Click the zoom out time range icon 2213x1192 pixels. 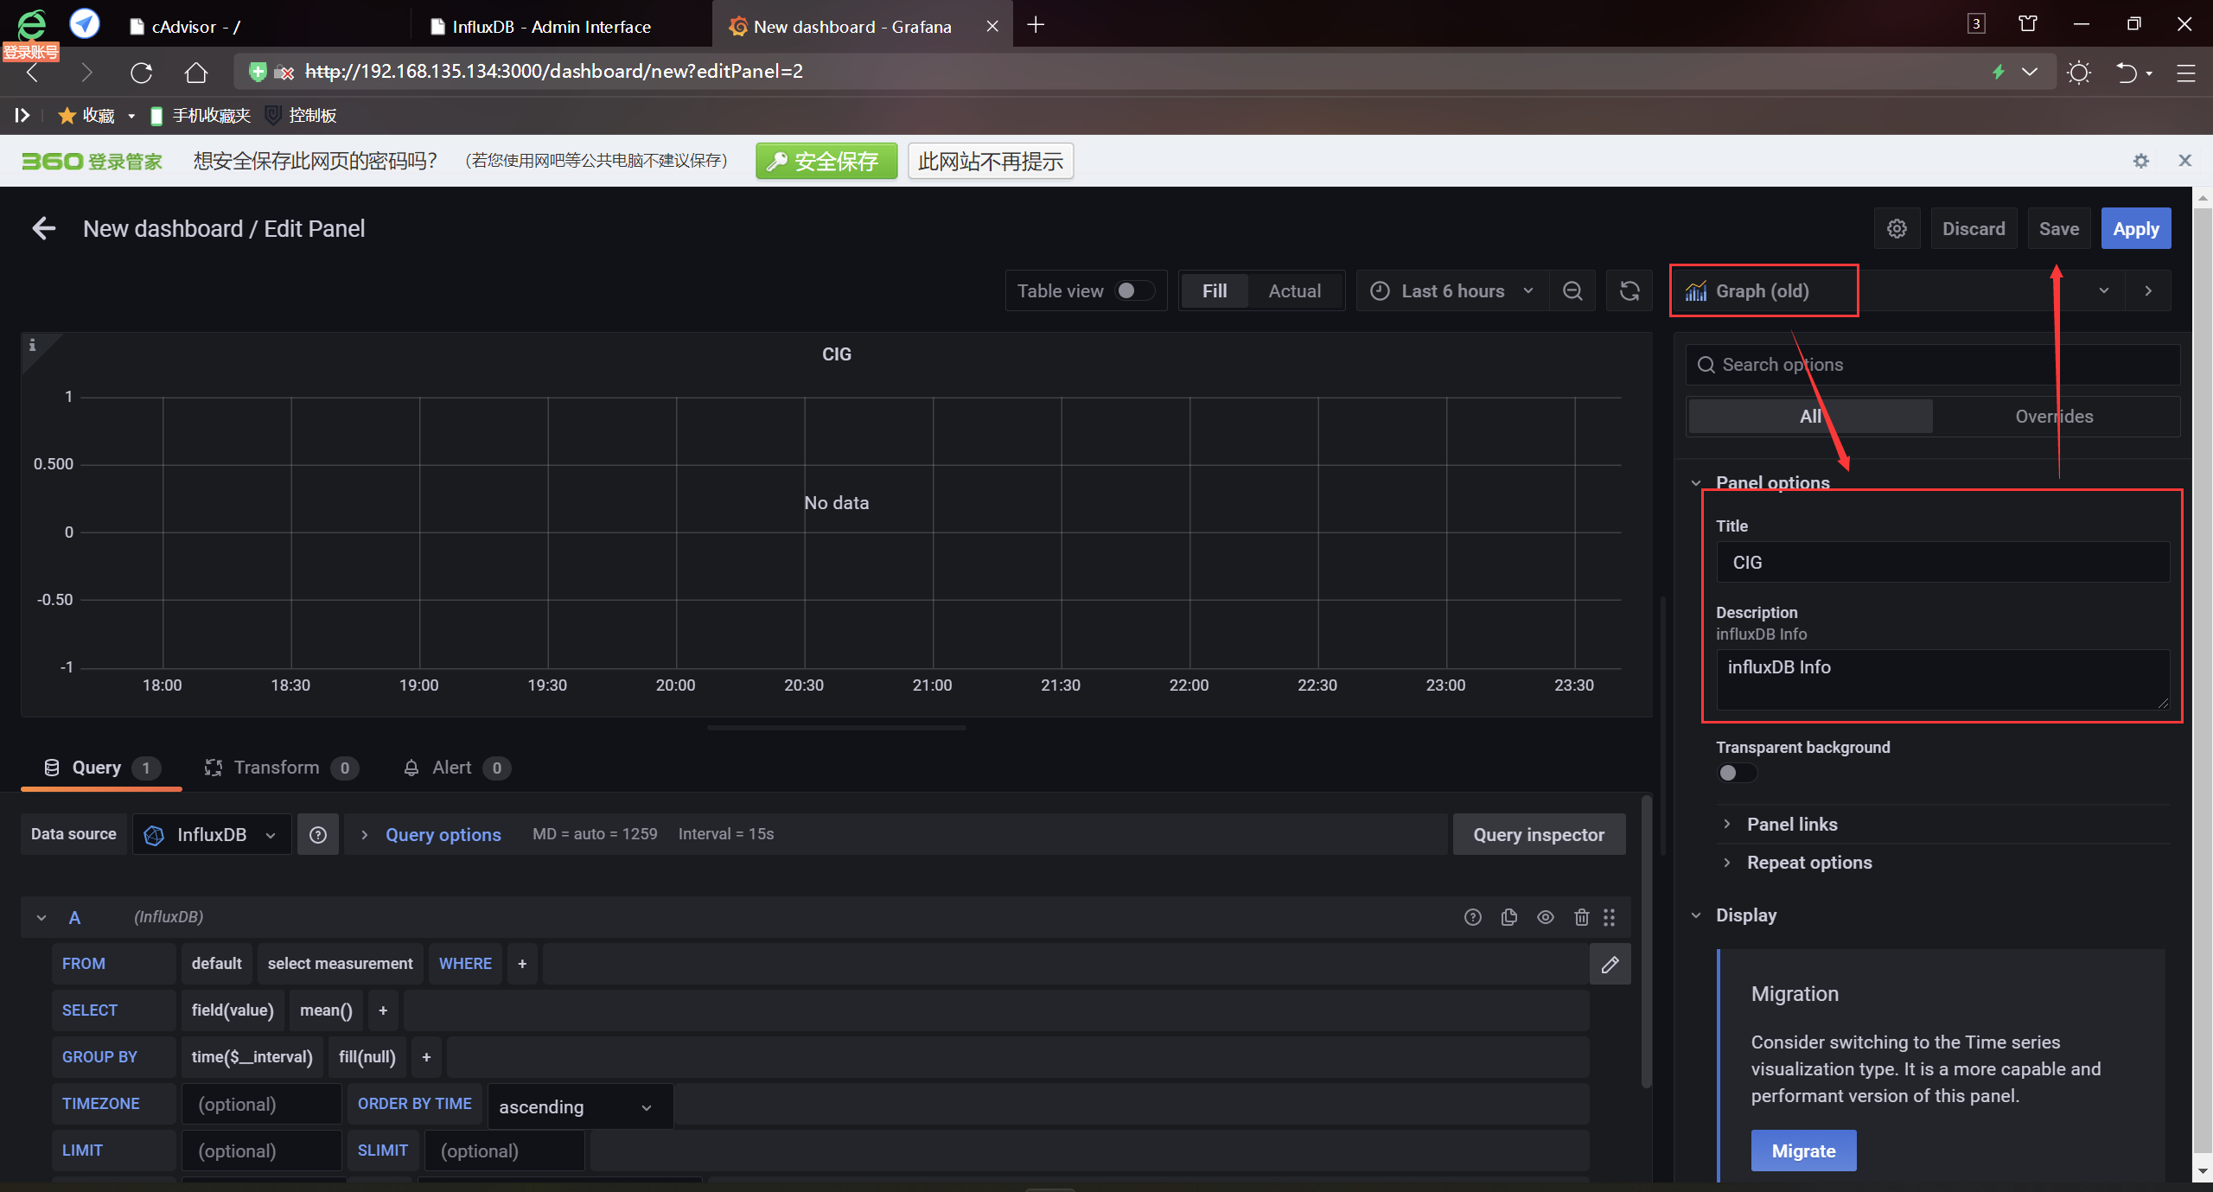point(1572,291)
